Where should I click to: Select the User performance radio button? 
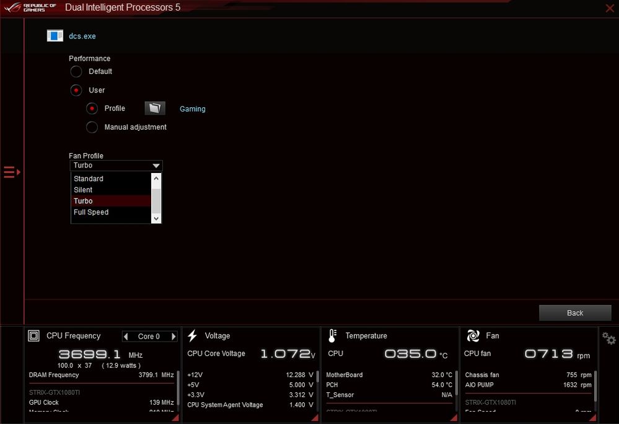[x=76, y=91]
